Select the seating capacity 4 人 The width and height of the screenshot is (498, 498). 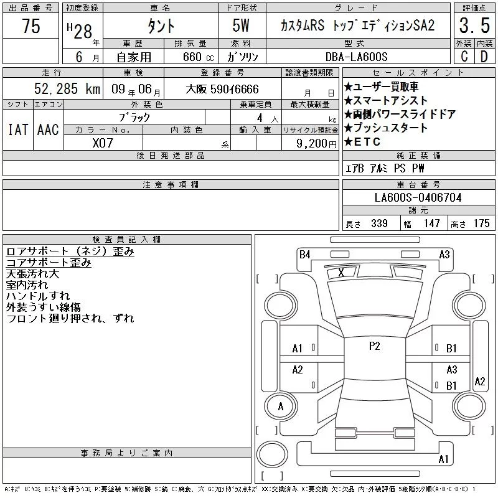[268, 118]
